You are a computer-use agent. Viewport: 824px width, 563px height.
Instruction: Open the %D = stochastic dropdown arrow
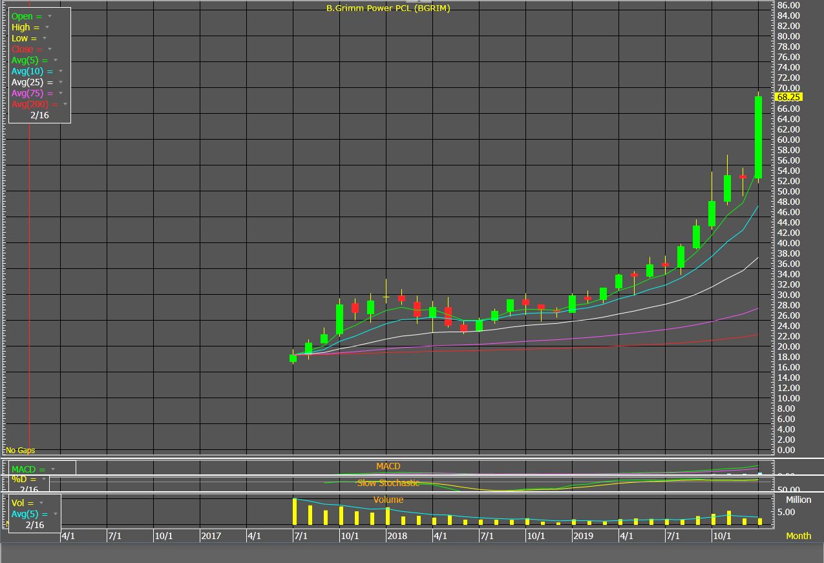tap(44, 479)
